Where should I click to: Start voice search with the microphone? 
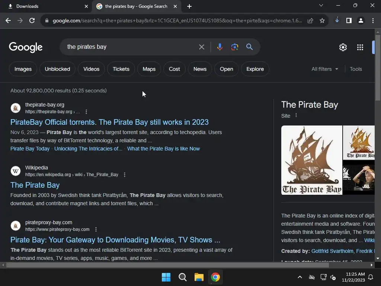pyautogui.click(x=220, y=47)
